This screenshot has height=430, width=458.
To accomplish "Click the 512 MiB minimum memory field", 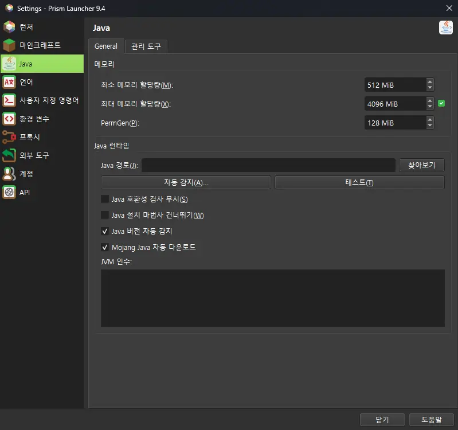I will tap(395, 85).
